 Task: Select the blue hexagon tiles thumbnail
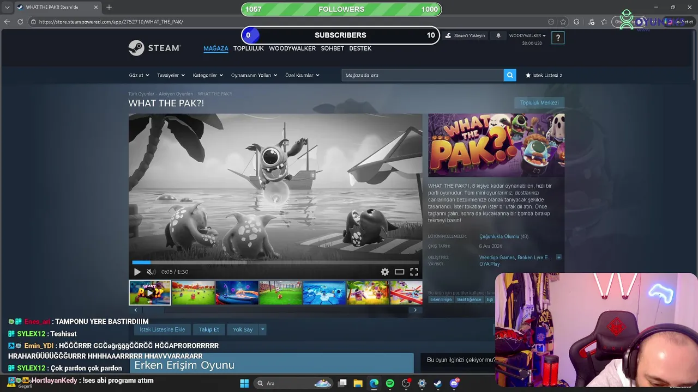point(324,292)
